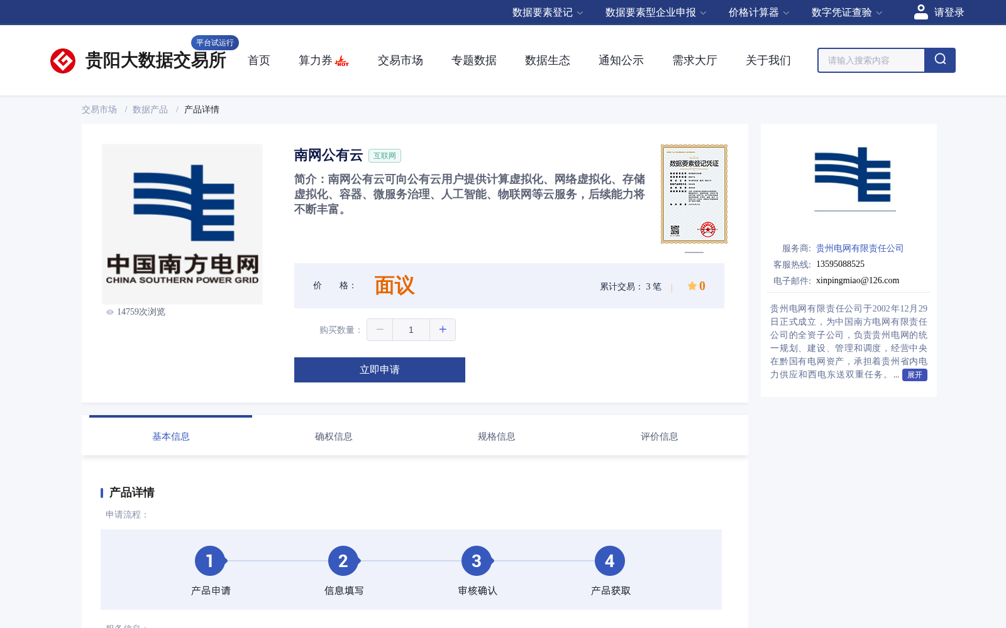Open the 数字凭证查验 dropdown
The width and height of the screenshot is (1006, 628).
[x=847, y=13]
